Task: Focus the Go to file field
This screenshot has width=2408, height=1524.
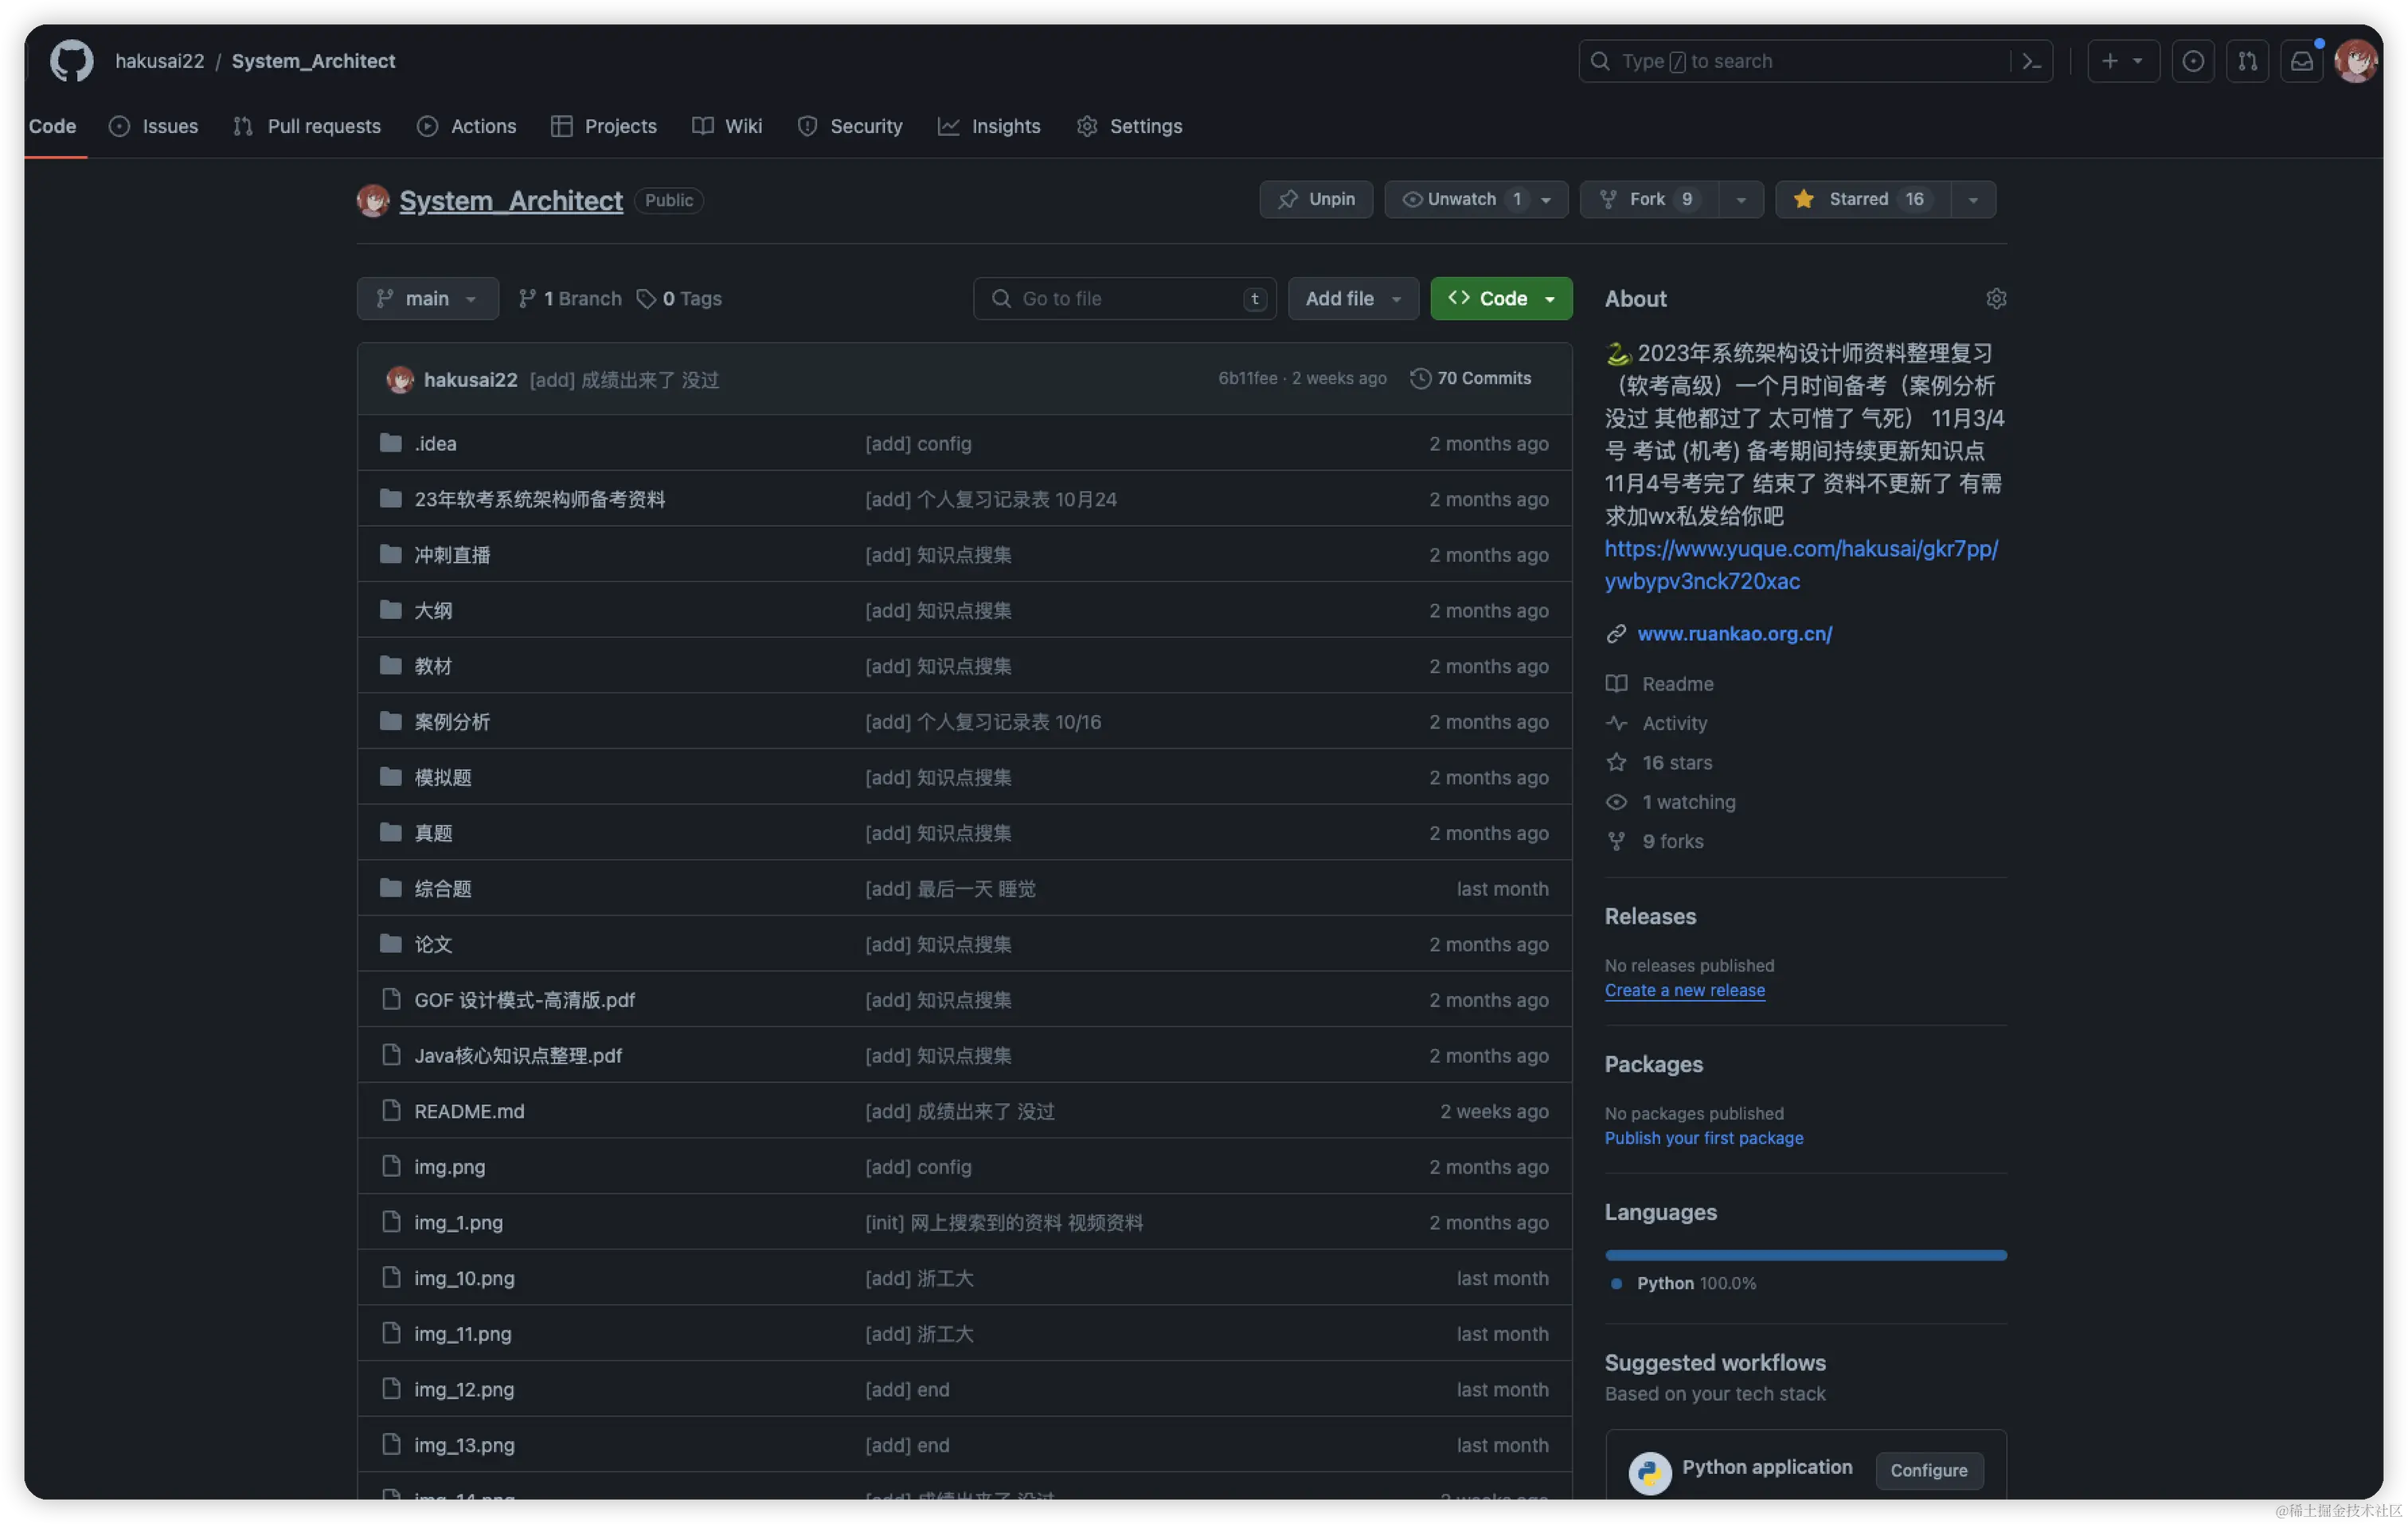Action: click(1124, 299)
